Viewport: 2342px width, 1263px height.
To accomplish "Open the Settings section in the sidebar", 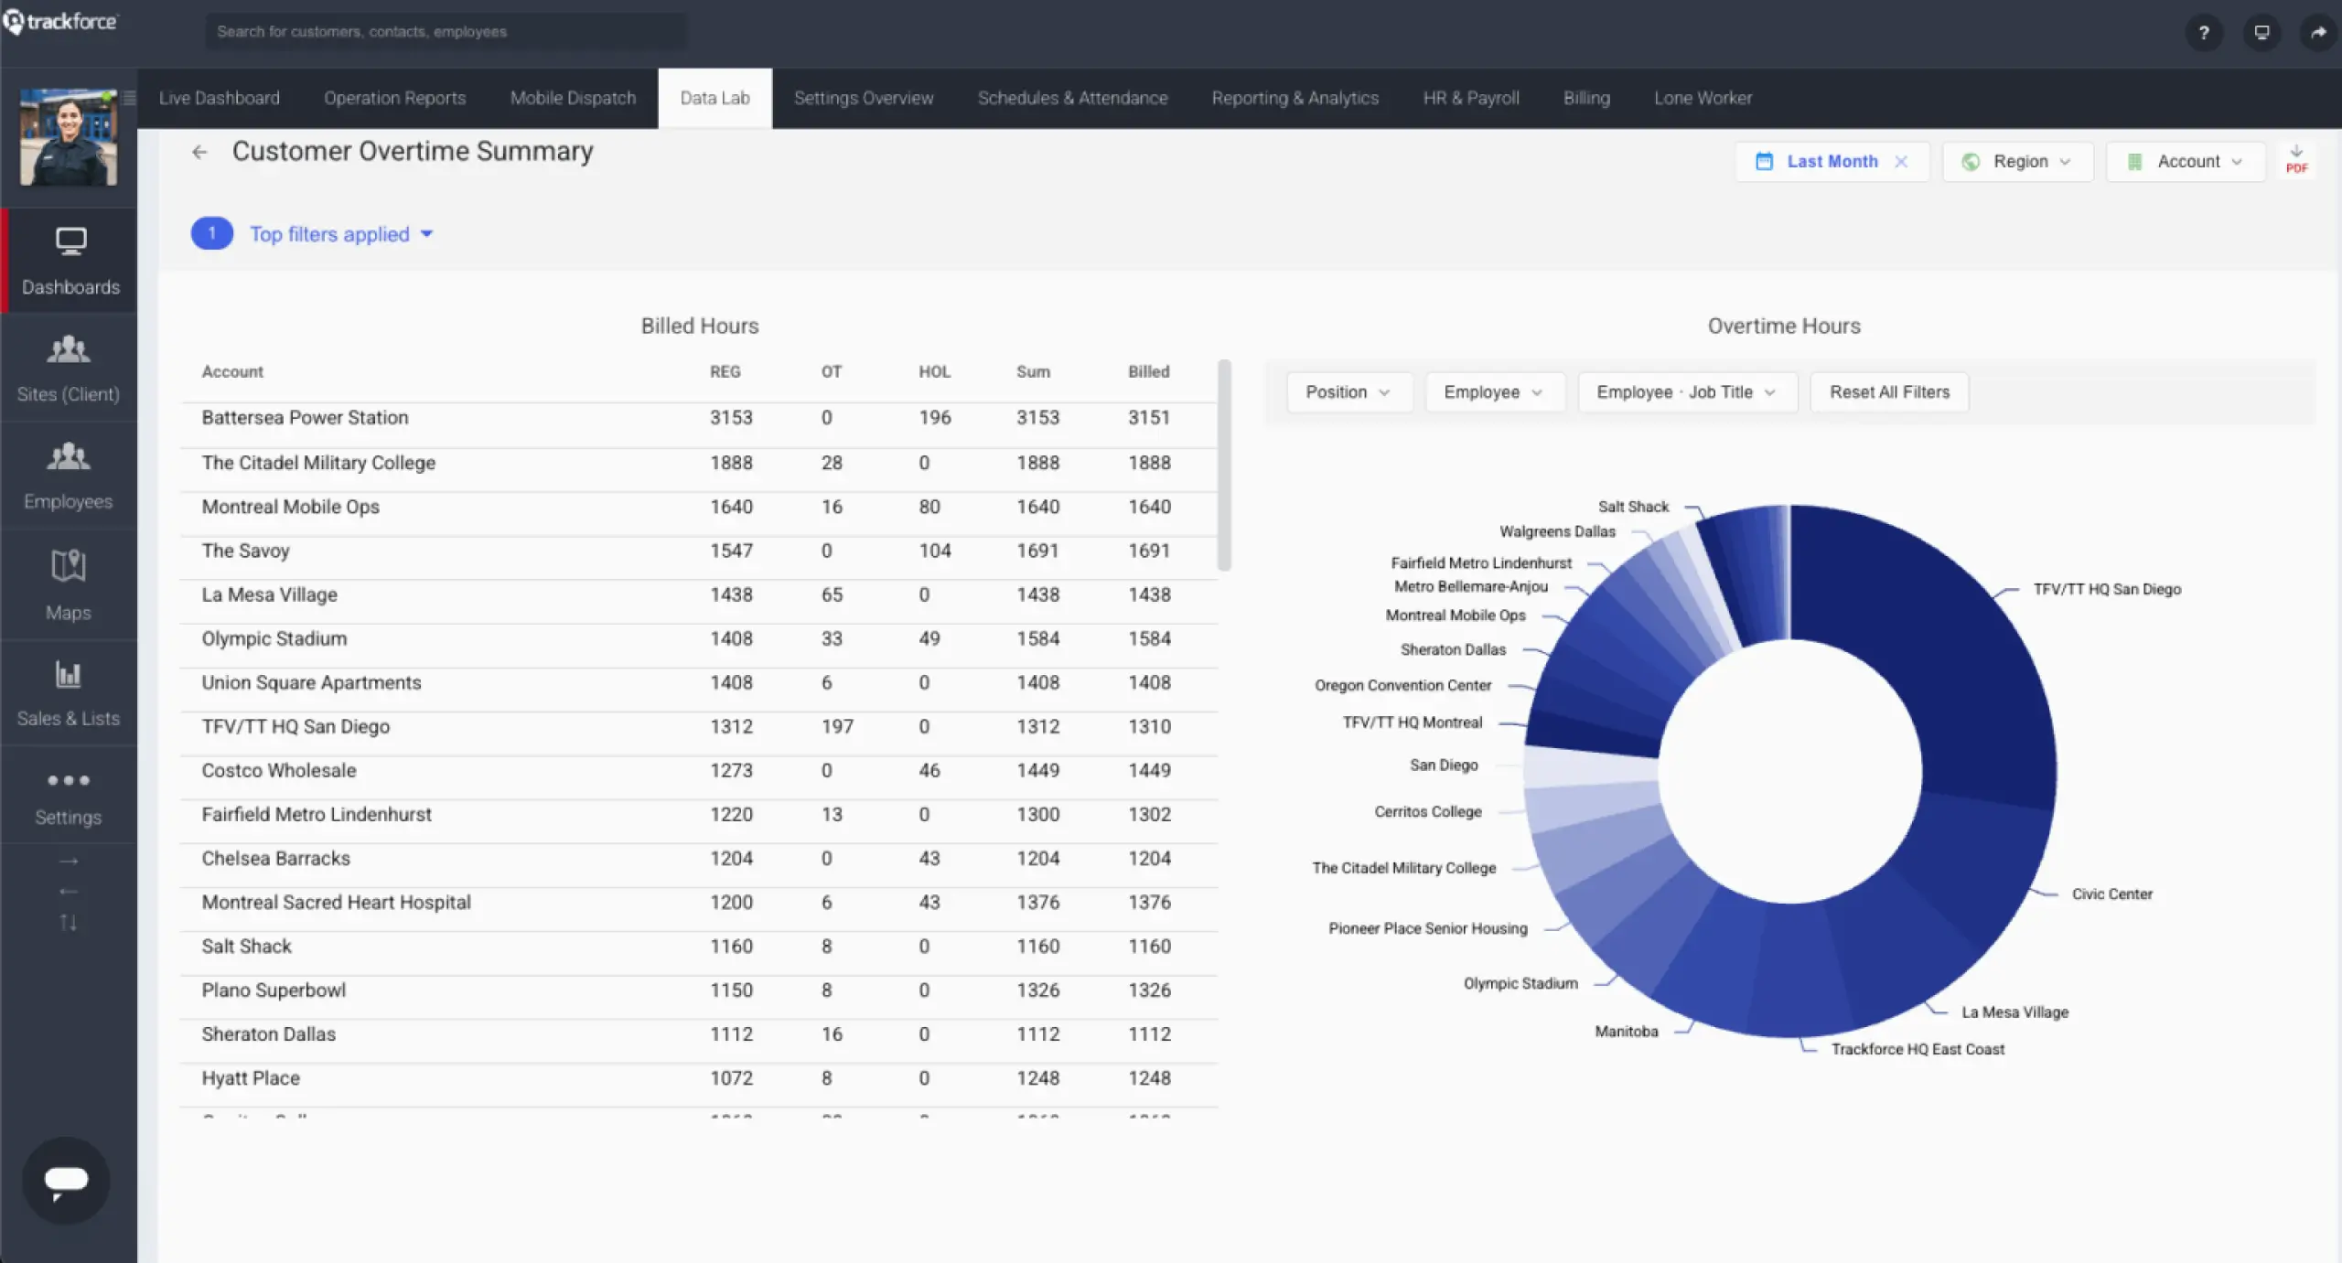I will [69, 796].
